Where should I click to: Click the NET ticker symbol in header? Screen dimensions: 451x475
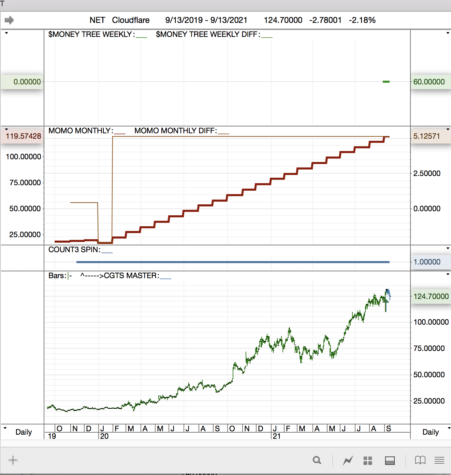click(97, 20)
